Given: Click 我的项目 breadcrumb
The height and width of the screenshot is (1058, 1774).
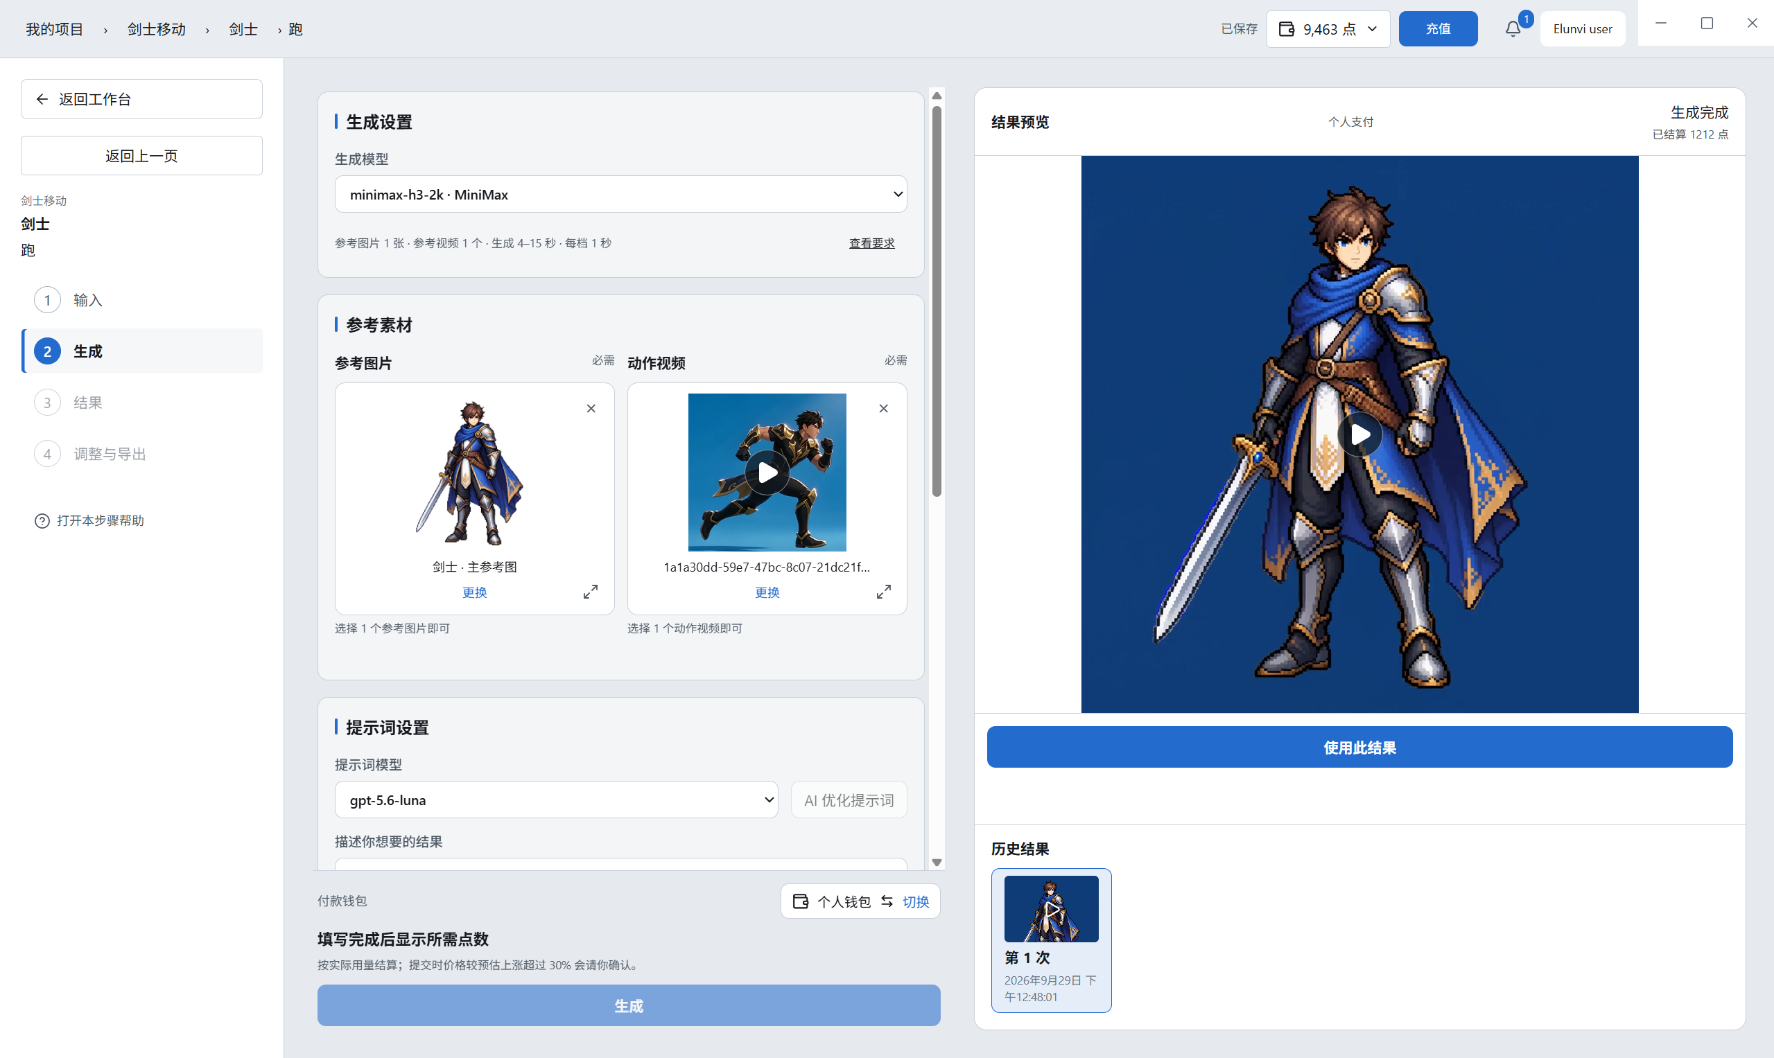Looking at the screenshot, I should pos(55,29).
